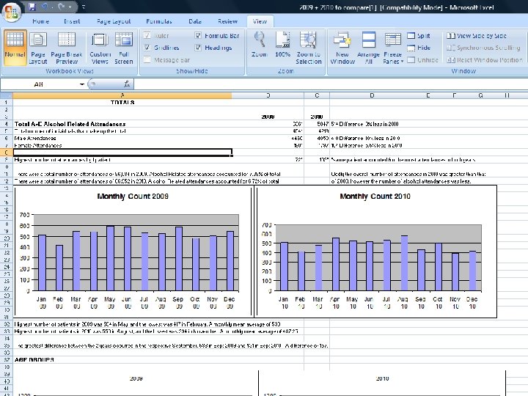Uncheck the Formula Bar checkbox

(x=199, y=35)
